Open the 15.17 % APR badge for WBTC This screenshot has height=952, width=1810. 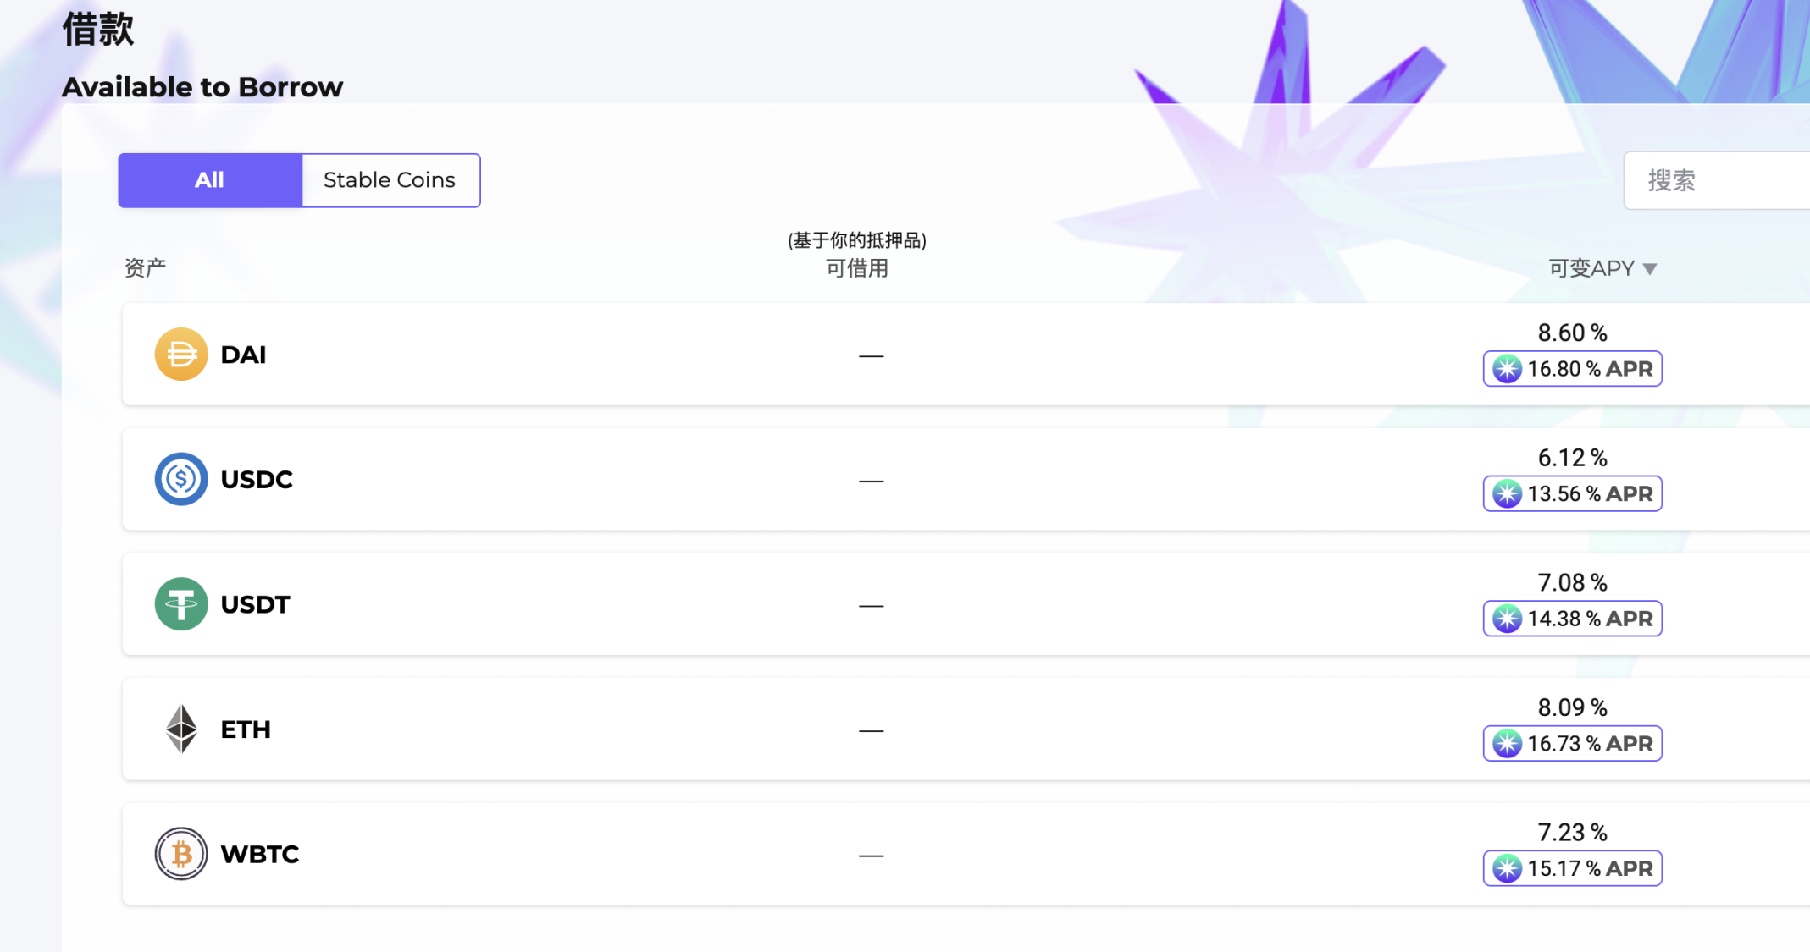(x=1572, y=868)
